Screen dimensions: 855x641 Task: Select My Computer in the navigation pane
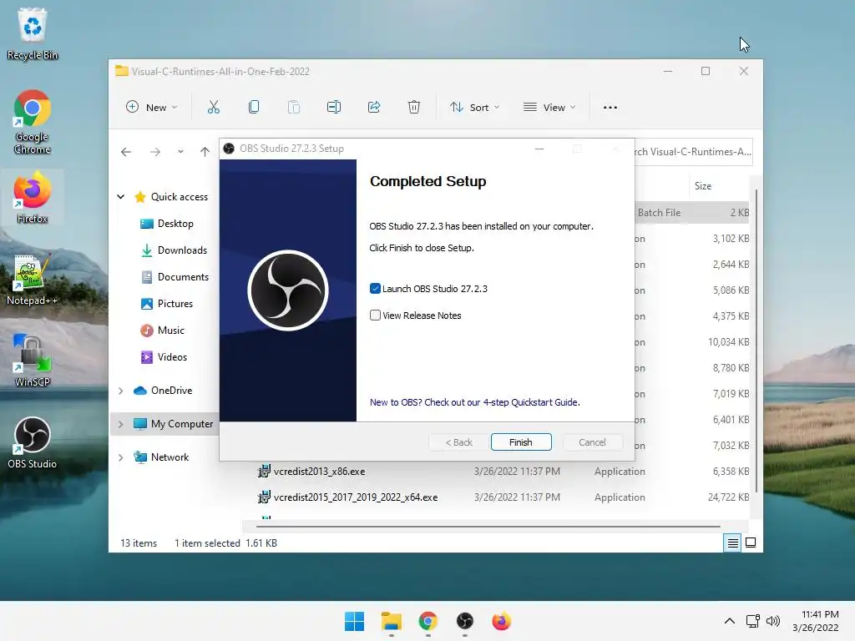coord(182,424)
